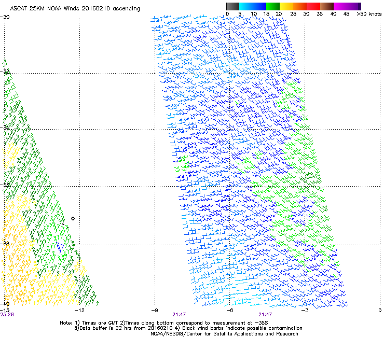Select the yellow 20-25 knots legend segment

coord(286,6)
